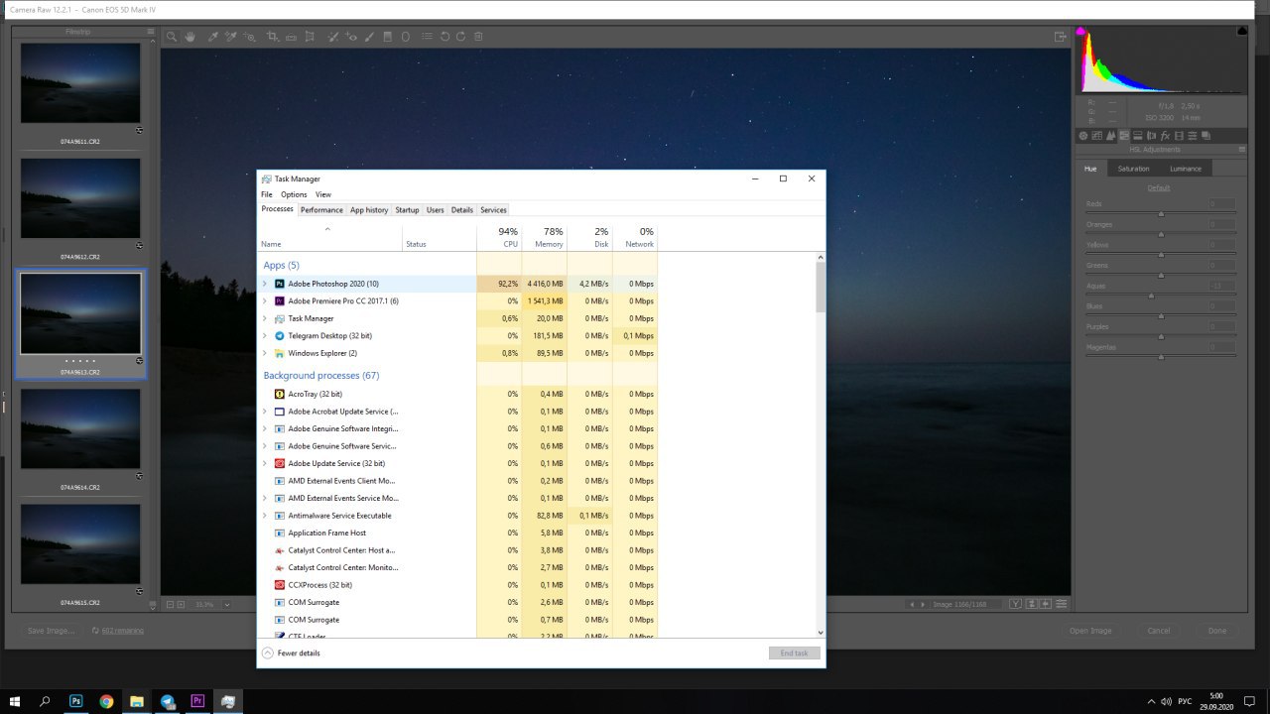Viewport: 1270px width, 714px height.
Task: Click the Reds hue slider
Action: 1161,213
